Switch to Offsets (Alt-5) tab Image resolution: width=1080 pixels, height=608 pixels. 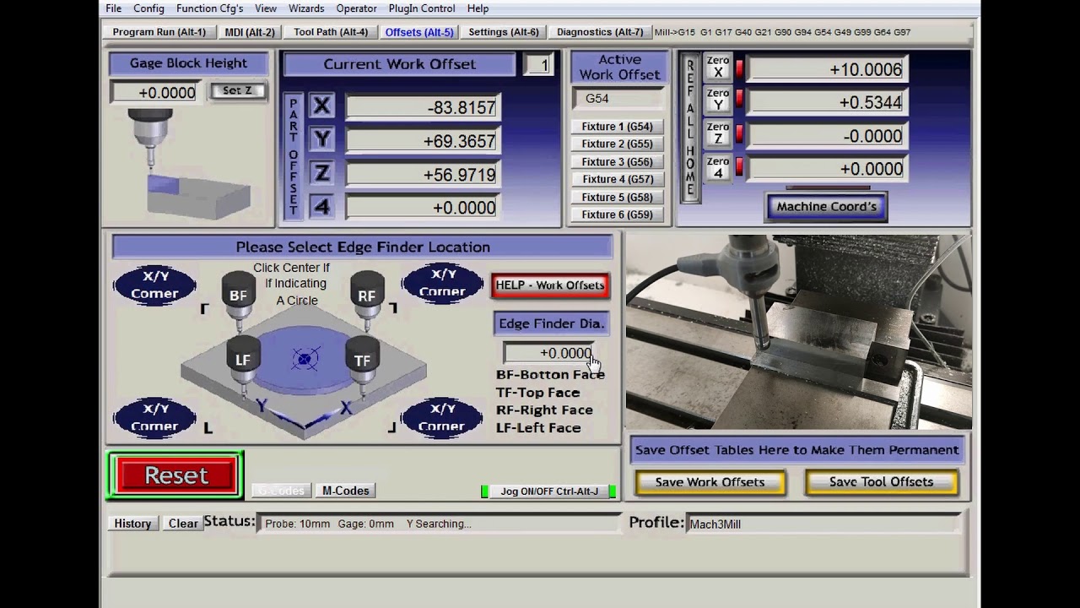click(x=419, y=32)
